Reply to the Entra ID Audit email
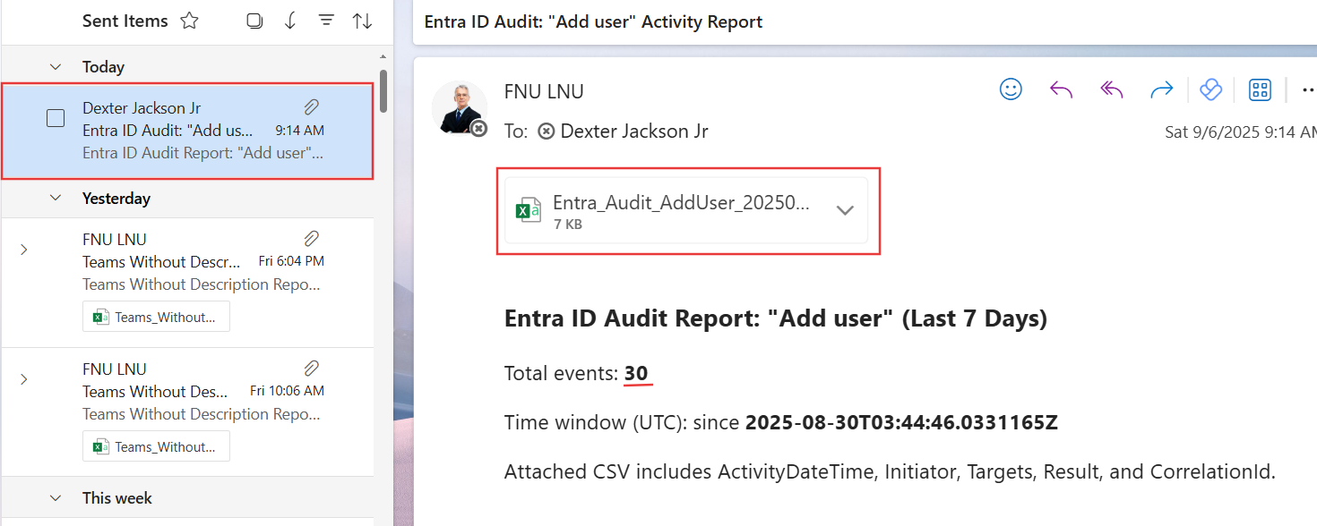1317x526 pixels. point(1061,89)
